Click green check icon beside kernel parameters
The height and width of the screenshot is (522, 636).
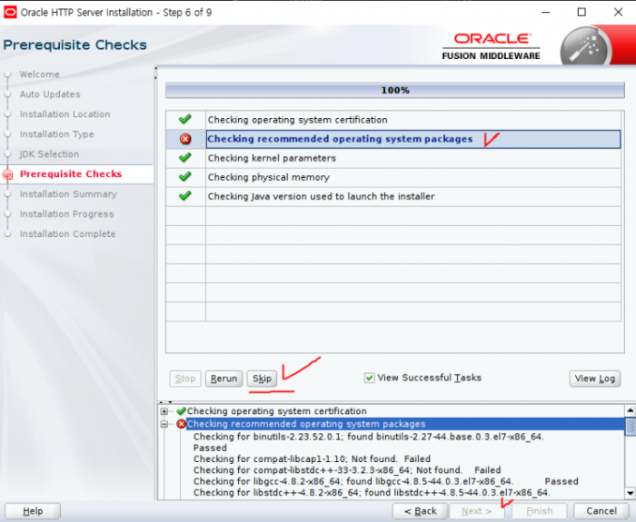coord(185,158)
